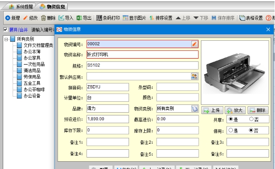Click the 备注5 input field
Screen dimensions: 275x169
pos(178,153)
